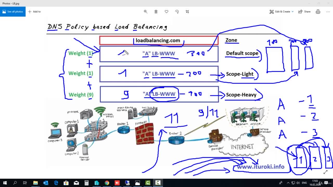
Task: Click the Default scope label in the photo
Action: pyautogui.click(x=242, y=53)
